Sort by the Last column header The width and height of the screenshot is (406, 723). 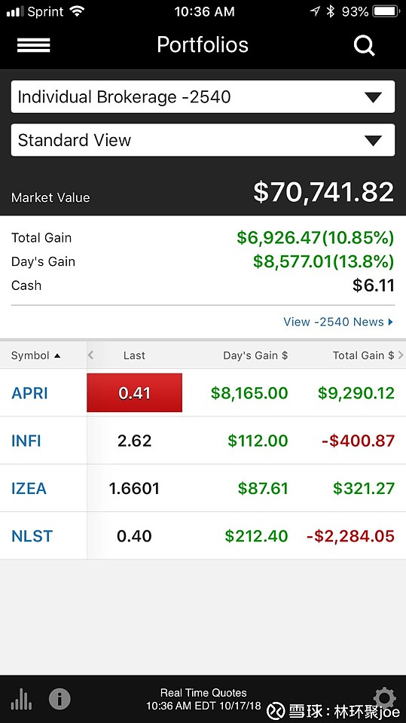coord(134,355)
